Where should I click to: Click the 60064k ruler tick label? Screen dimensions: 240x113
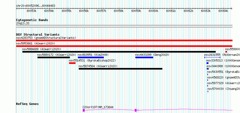223,11
